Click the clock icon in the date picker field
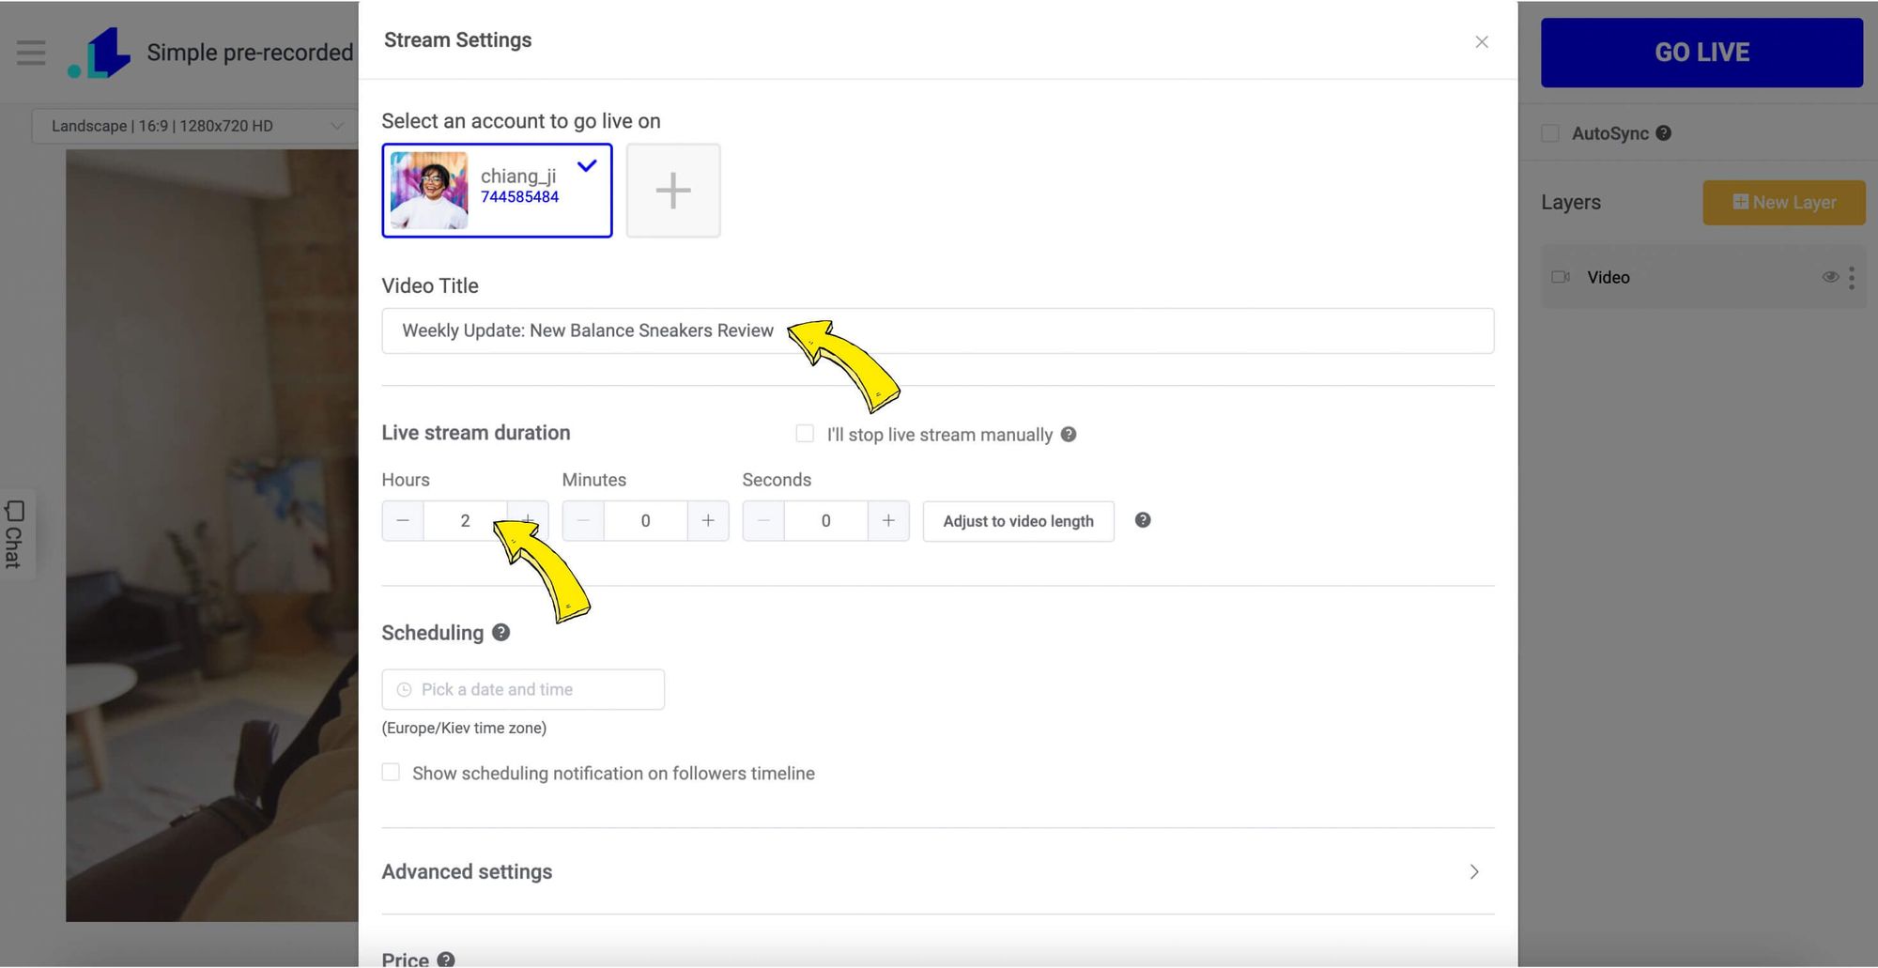The width and height of the screenshot is (1878, 968). [x=403, y=688]
